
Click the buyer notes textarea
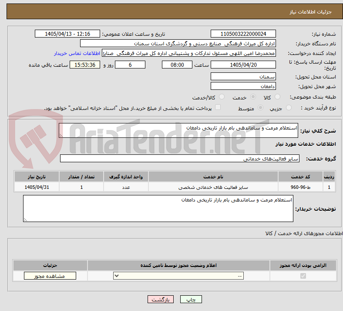(158, 208)
